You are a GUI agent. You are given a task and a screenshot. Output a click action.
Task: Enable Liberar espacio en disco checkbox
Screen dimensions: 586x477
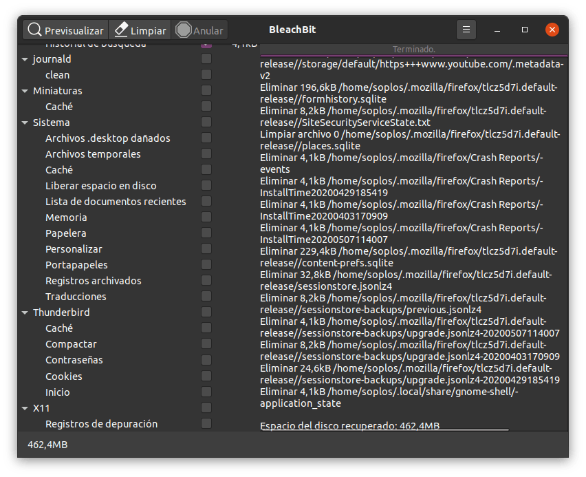pyautogui.click(x=206, y=185)
